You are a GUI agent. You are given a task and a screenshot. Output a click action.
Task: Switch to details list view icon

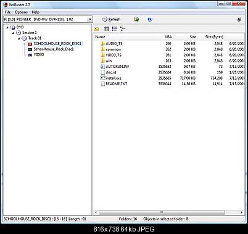click(x=107, y=28)
